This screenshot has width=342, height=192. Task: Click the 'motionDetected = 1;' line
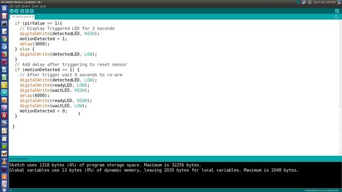click(x=43, y=39)
